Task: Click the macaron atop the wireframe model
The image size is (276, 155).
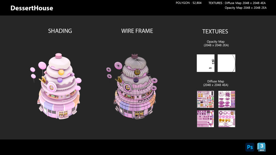Action: (135, 55)
